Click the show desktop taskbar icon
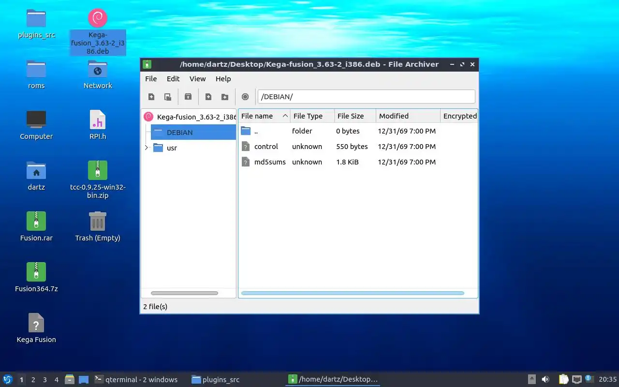The height and width of the screenshot is (387, 619). (84, 379)
